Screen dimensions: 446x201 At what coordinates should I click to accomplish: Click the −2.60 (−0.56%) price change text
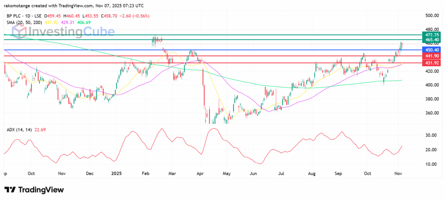pos(135,15)
